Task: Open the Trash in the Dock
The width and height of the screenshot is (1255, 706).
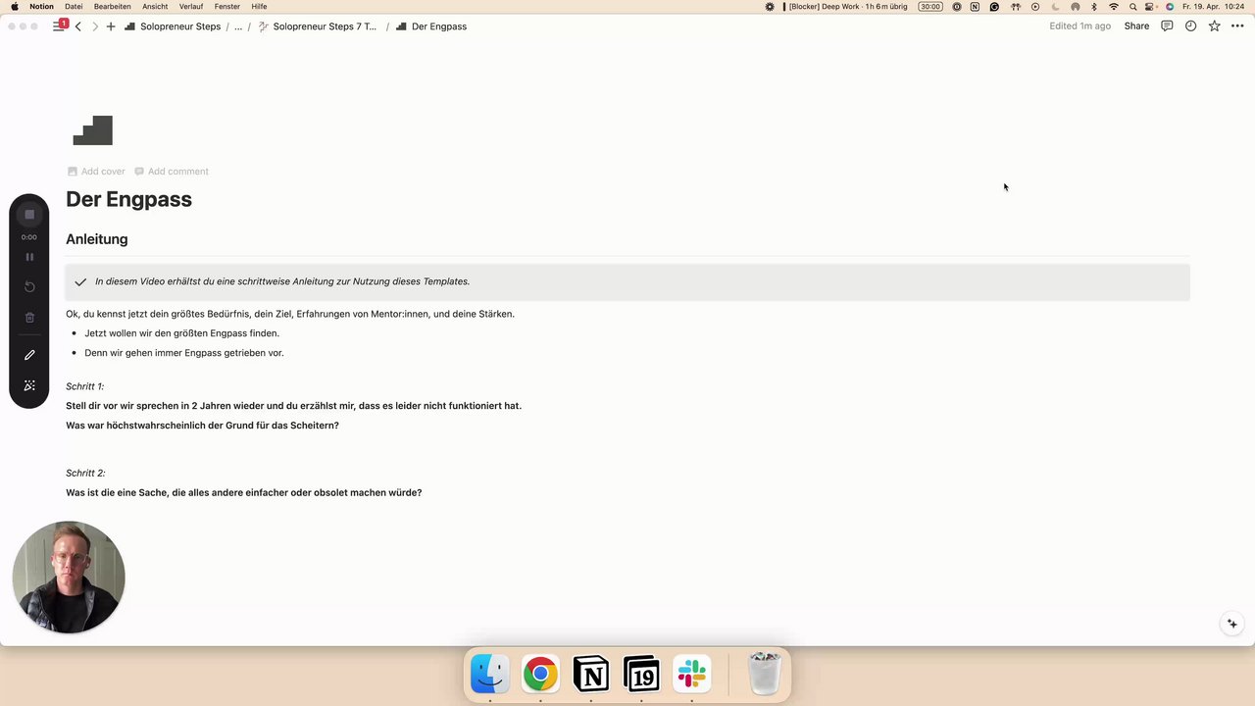Action: tap(765, 675)
